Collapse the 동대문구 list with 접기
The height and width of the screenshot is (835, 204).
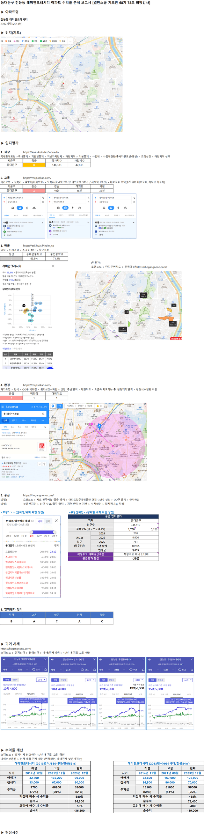(x=56, y=546)
